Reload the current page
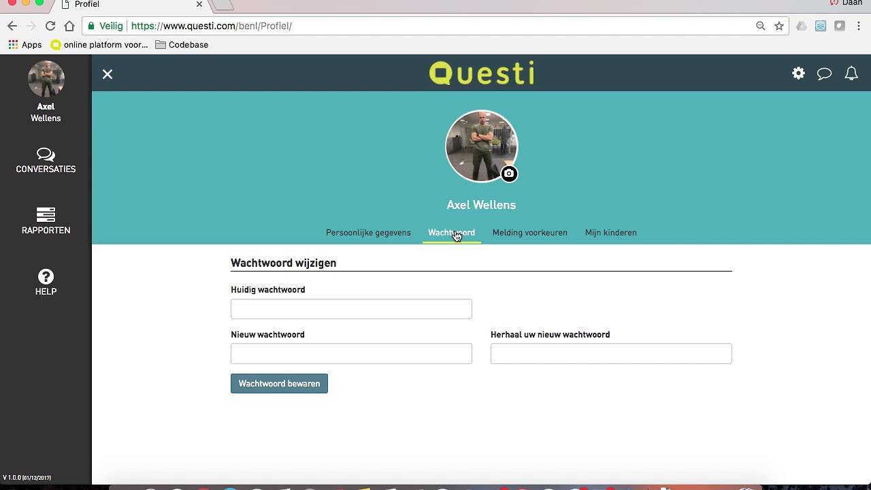 click(x=50, y=26)
